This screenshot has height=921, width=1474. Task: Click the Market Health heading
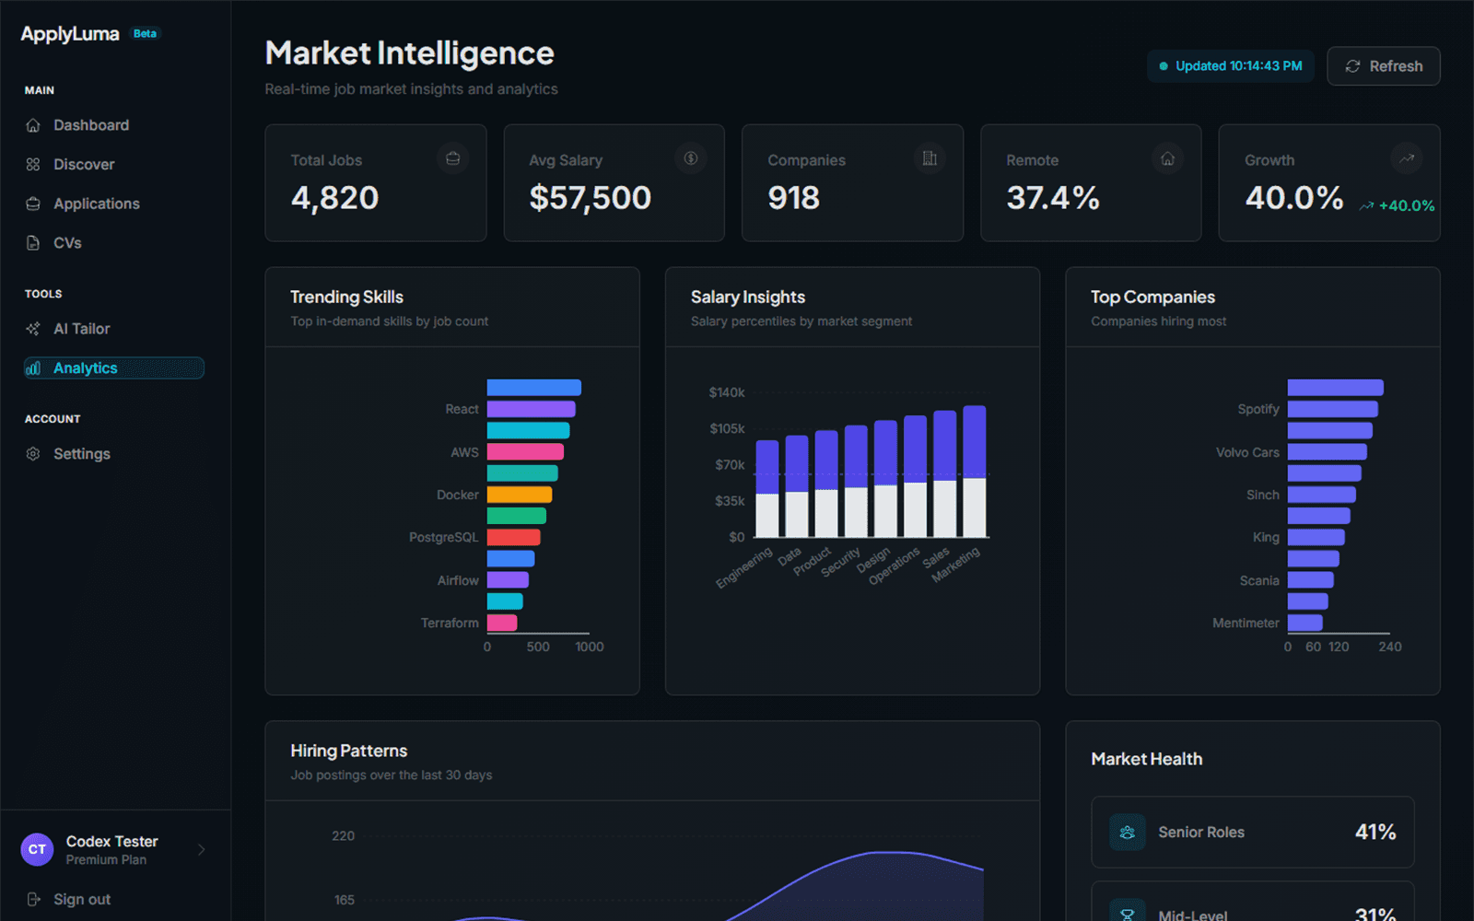pos(1147,759)
